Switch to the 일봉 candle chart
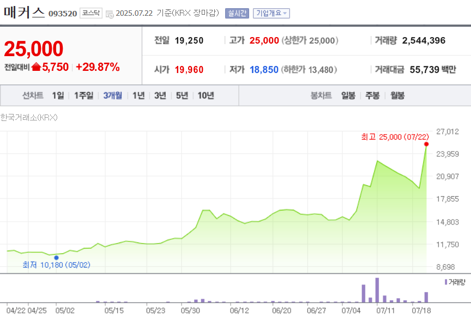This screenshot has height=321, width=471. tap(348, 95)
